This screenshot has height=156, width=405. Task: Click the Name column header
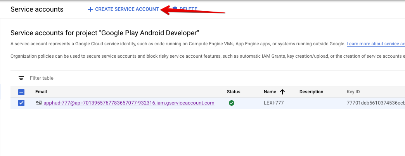click(270, 92)
